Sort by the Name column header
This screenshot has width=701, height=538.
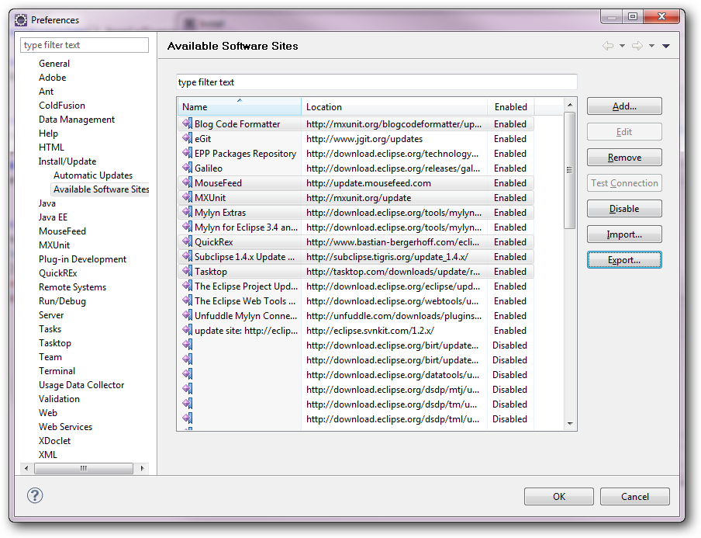tap(240, 107)
